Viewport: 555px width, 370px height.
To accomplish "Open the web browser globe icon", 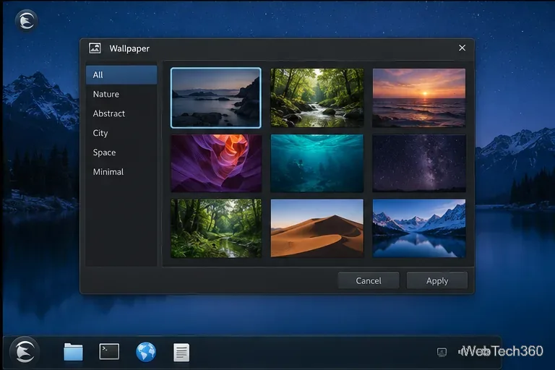I will 146,352.
